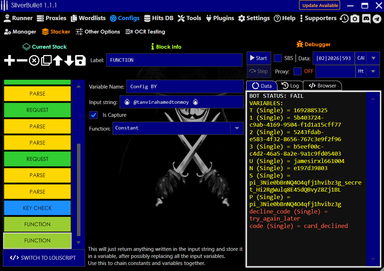Disable block with the circled X icon
This screenshot has width=384, height=271.
34,60
